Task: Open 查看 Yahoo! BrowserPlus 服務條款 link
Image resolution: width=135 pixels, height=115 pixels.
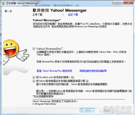Action: click(x=54, y=71)
